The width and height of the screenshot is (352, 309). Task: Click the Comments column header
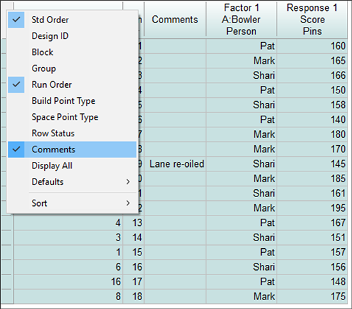(x=175, y=20)
